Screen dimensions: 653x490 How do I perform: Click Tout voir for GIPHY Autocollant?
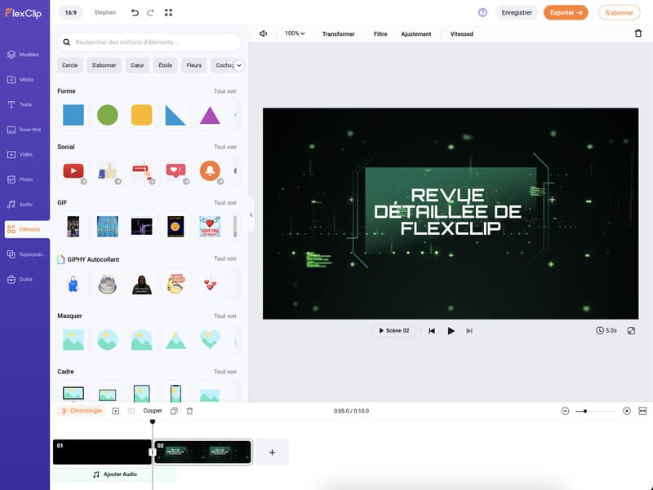click(x=225, y=258)
